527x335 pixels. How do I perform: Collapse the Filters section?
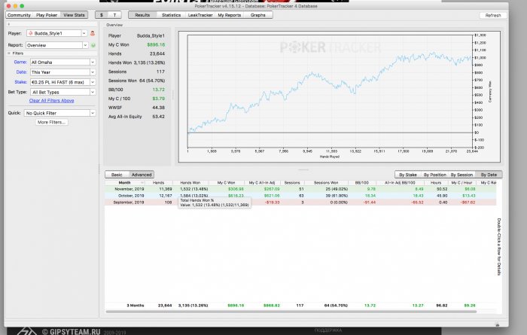[x=9, y=53]
